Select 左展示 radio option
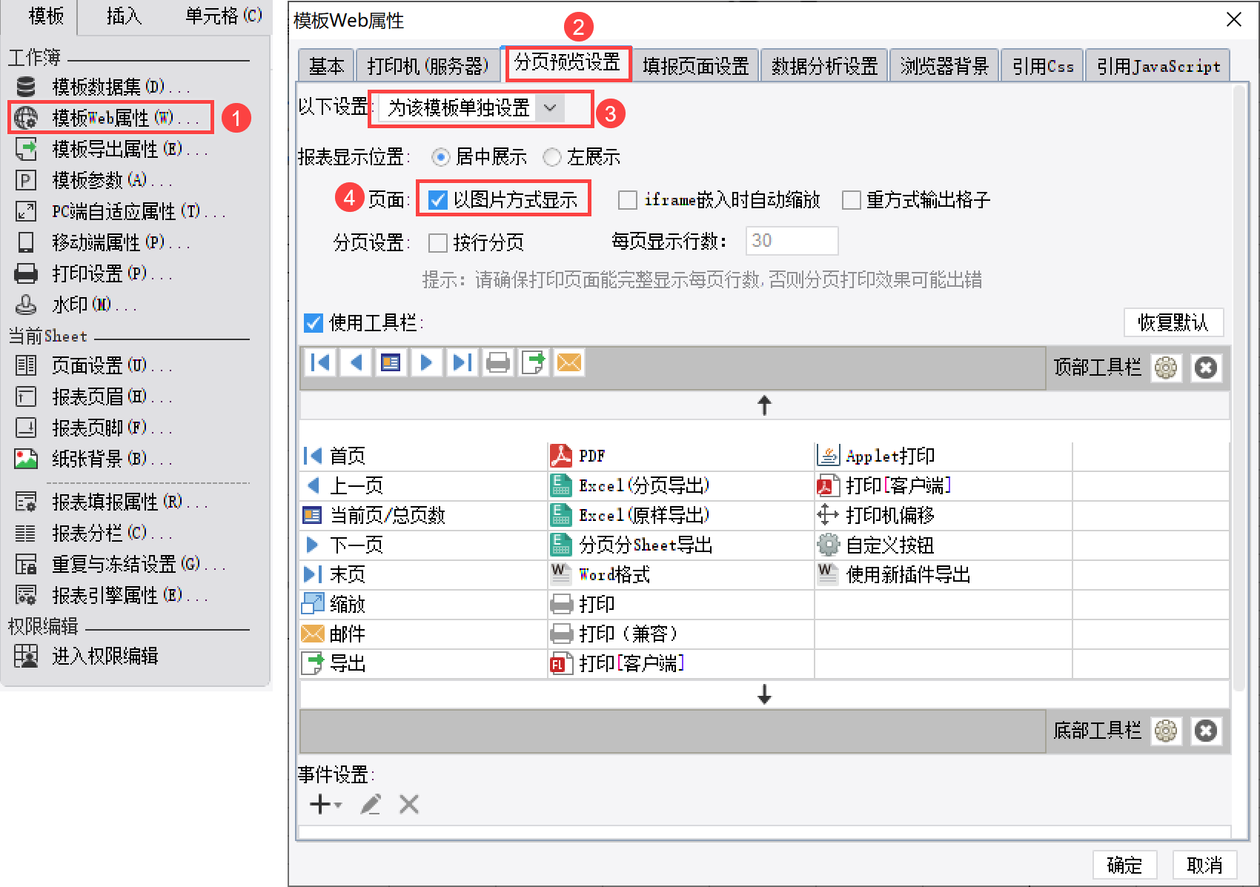 (x=552, y=157)
